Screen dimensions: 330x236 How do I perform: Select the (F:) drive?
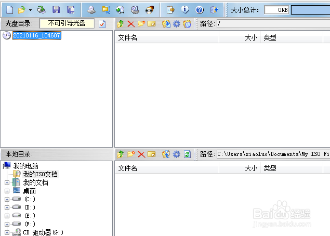30,224
